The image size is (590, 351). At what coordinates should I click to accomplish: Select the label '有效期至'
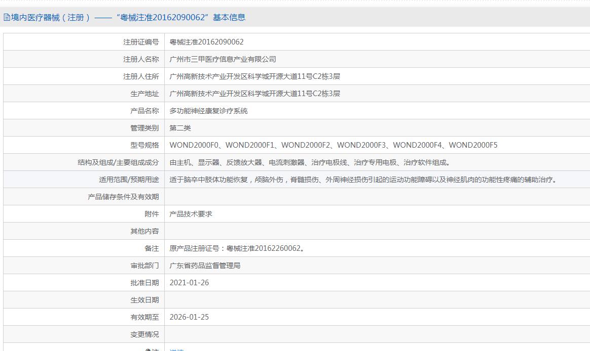pos(145,317)
